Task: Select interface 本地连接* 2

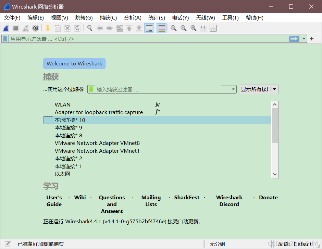Action: click(x=157, y=159)
